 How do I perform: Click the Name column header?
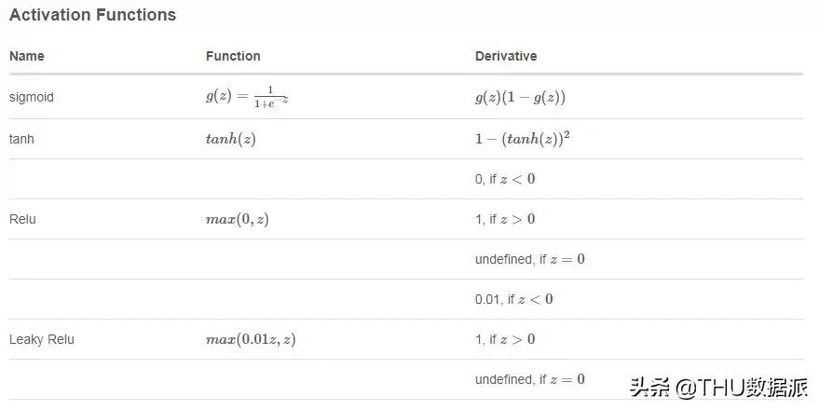click(27, 56)
